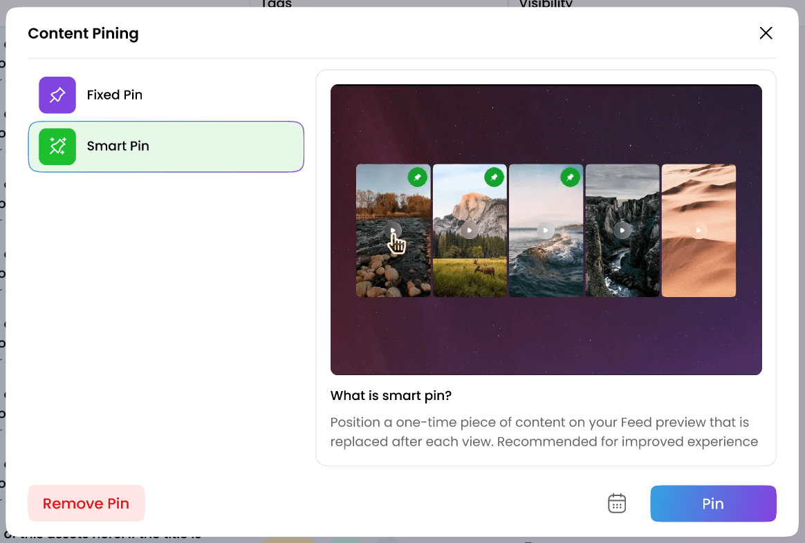Play the desert dunes video
Image resolution: width=805 pixels, height=543 pixels.
coord(698,230)
